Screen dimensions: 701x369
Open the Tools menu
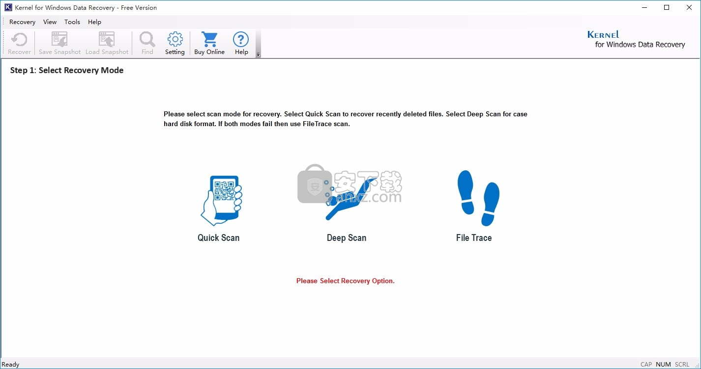72,22
